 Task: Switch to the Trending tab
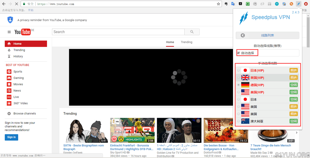[186, 42]
